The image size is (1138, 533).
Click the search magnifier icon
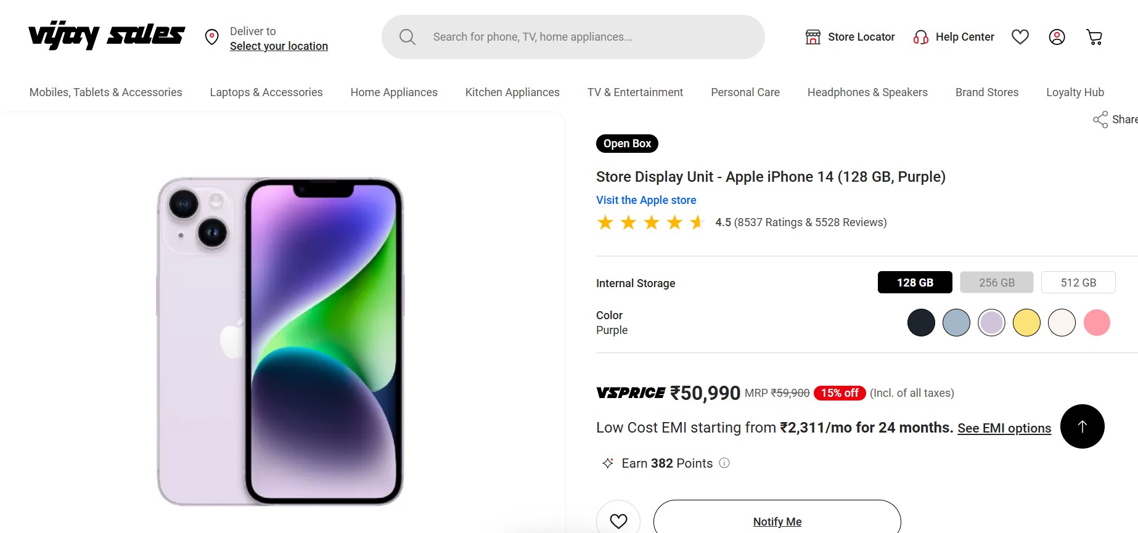click(407, 37)
